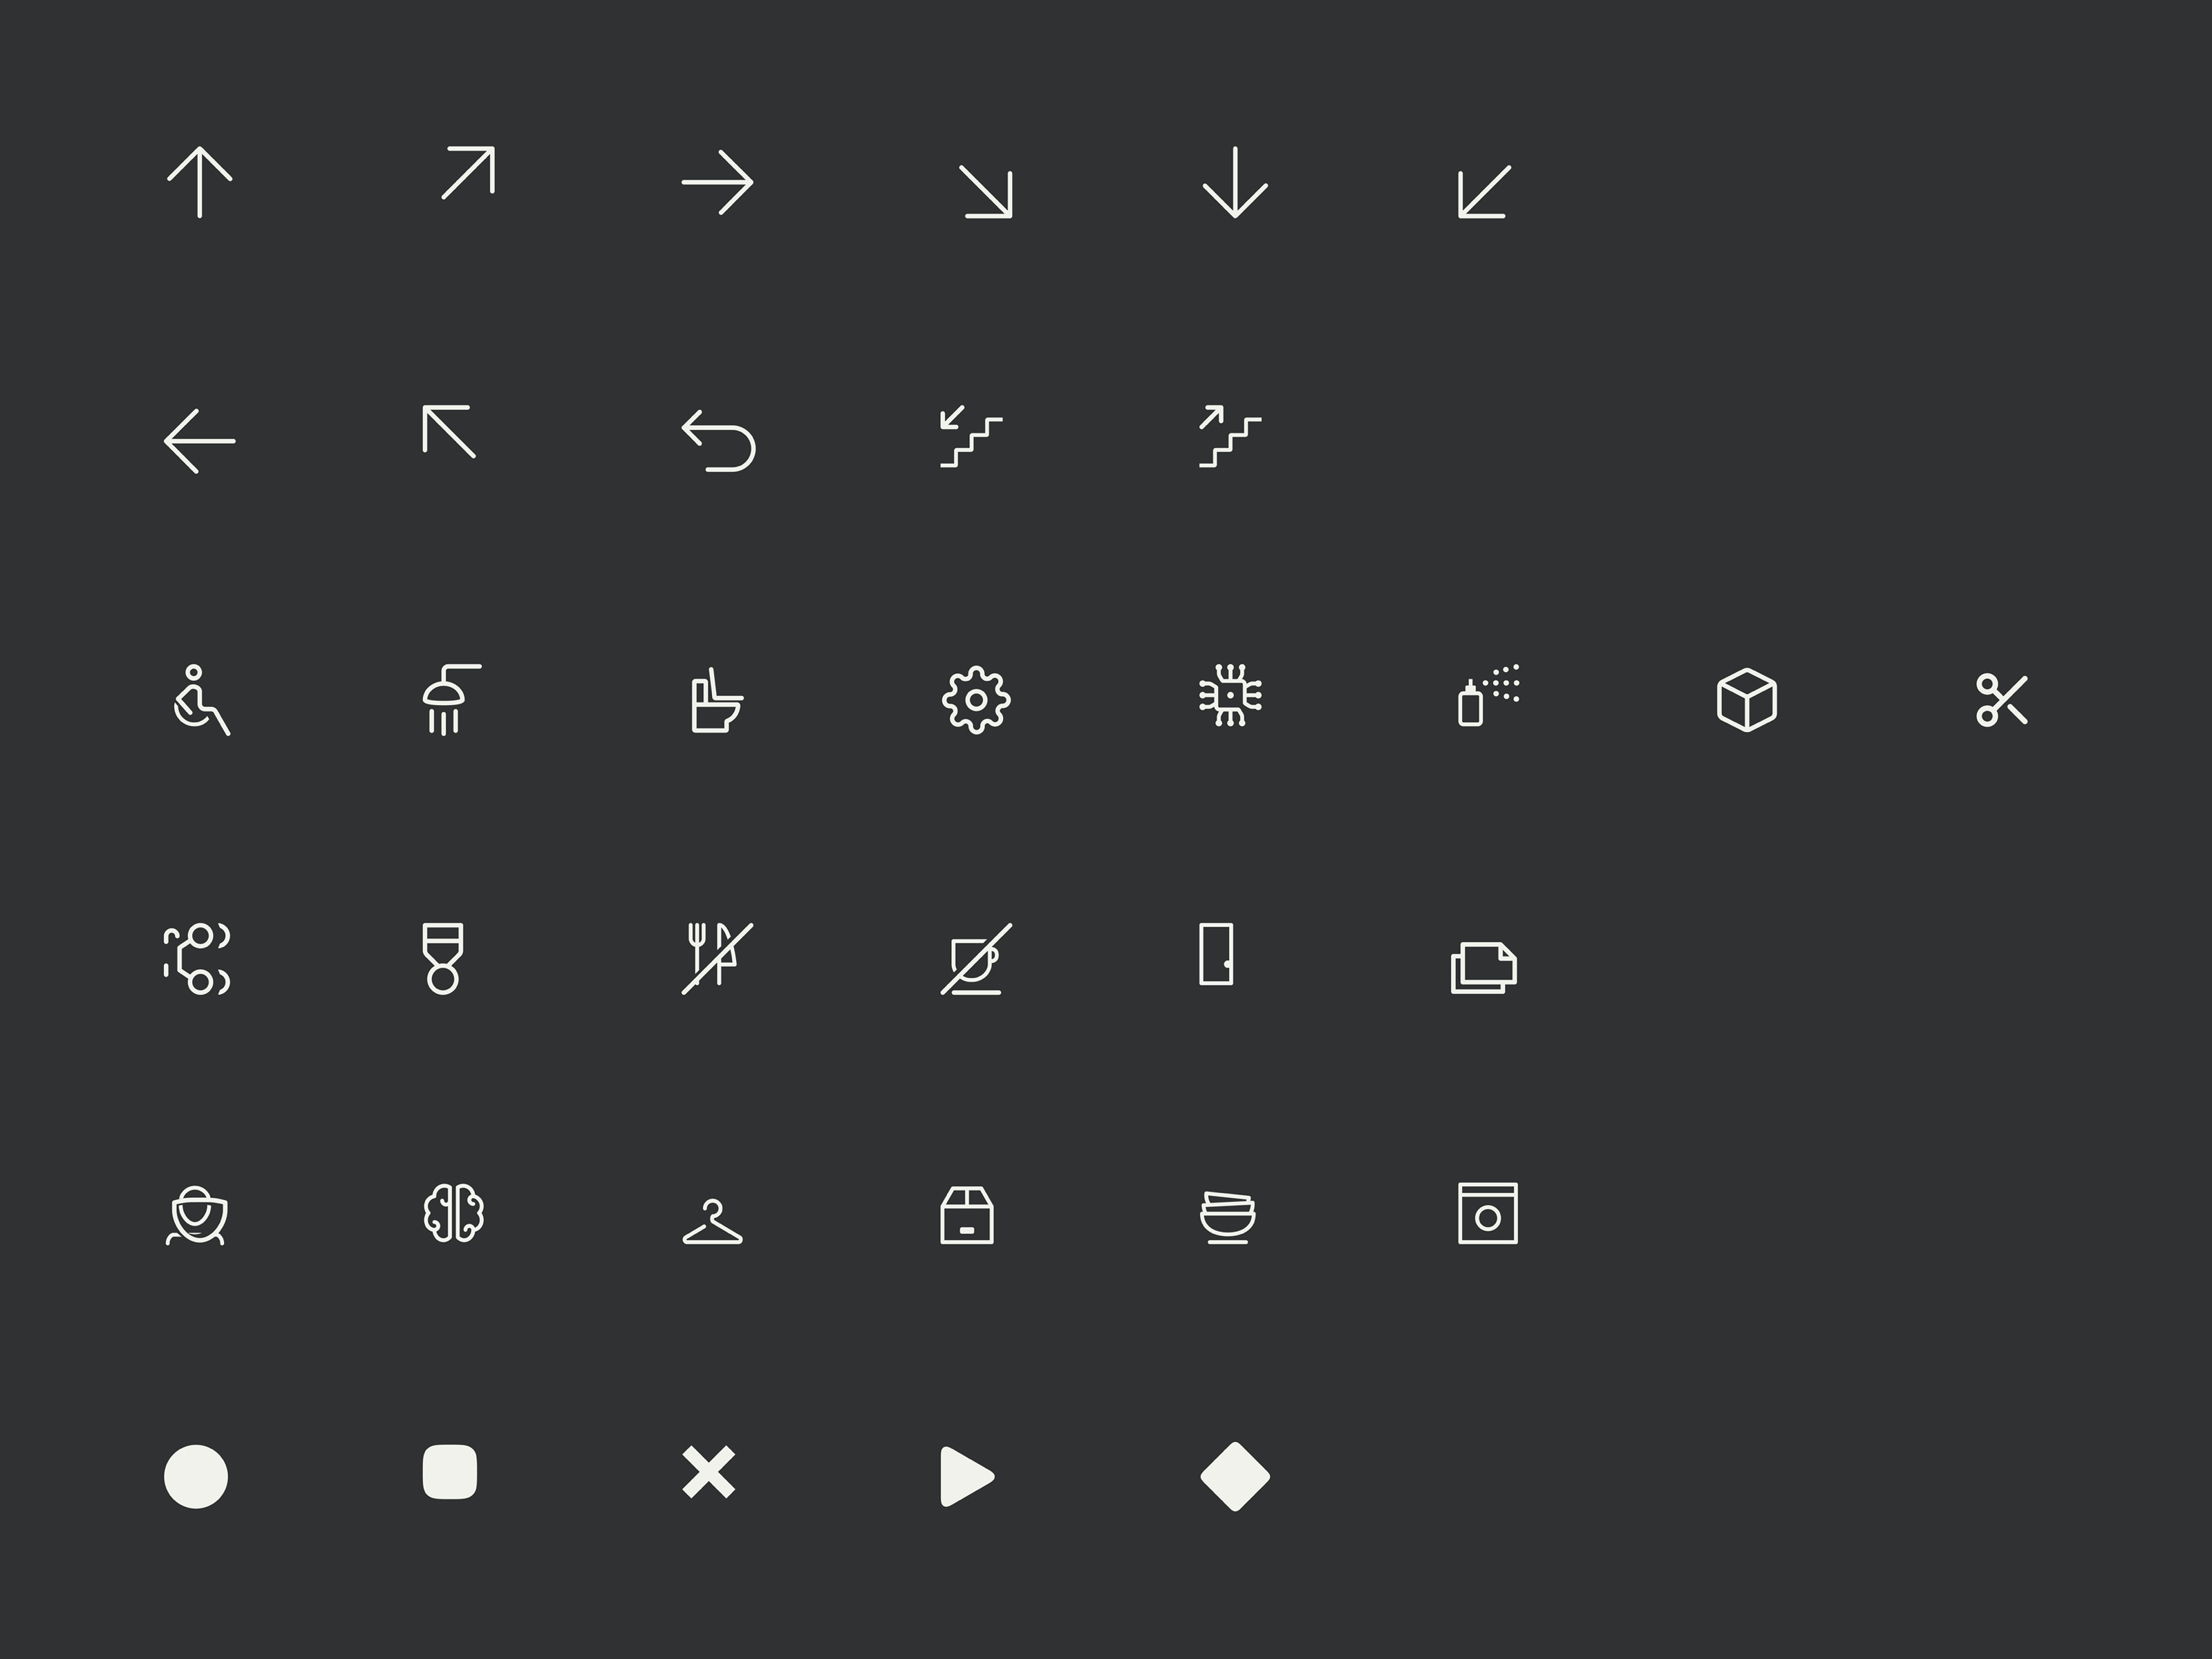The image size is (2212, 1659).
Task: Select the brain icon
Action: [453, 1214]
